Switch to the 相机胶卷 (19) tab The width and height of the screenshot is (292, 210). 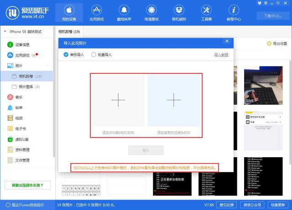tap(69, 31)
